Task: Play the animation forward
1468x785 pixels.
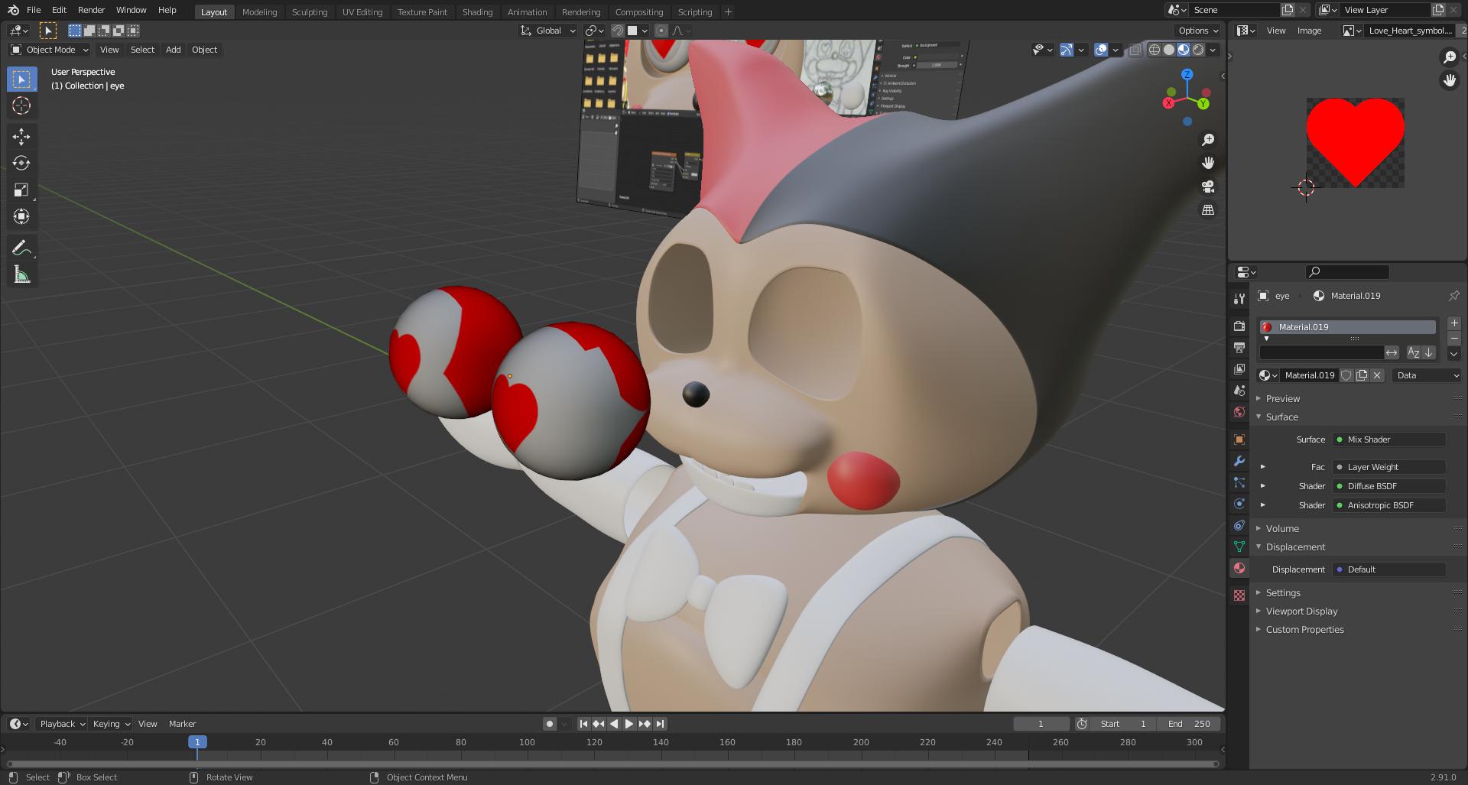Action: [x=628, y=724]
